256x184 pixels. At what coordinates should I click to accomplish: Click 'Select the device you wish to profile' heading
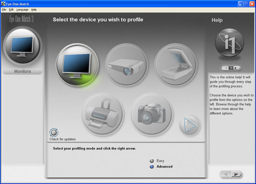click(98, 20)
